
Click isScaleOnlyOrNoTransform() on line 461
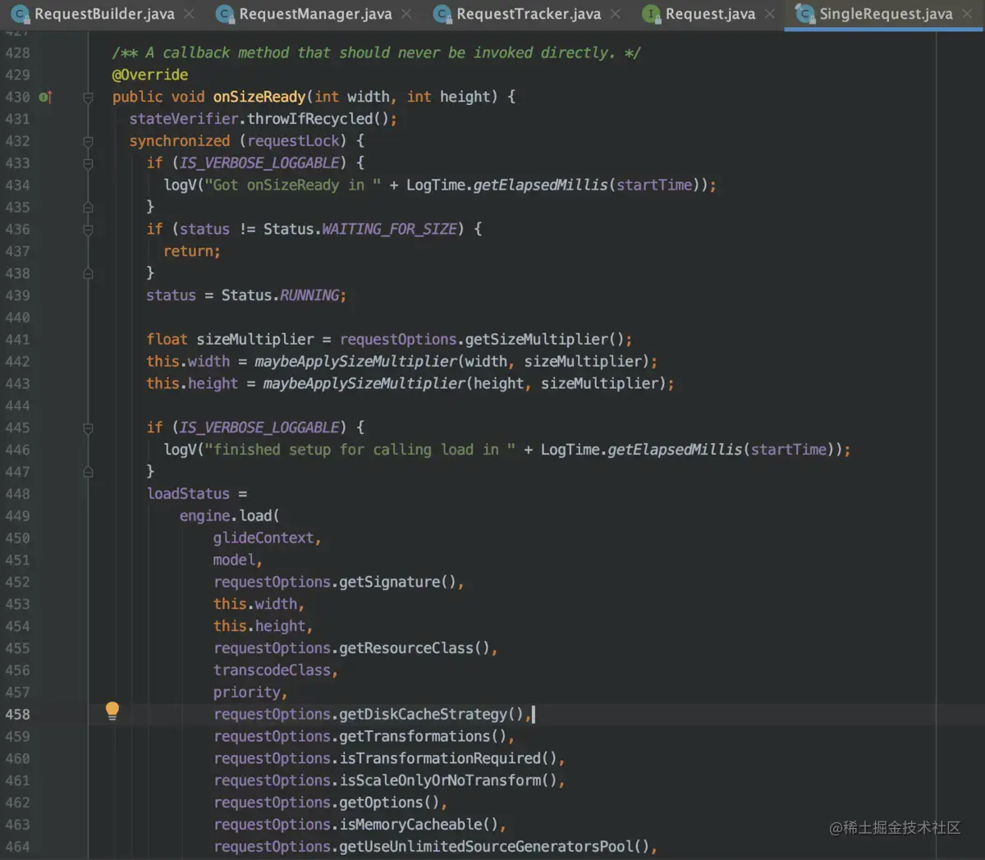coord(448,781)
